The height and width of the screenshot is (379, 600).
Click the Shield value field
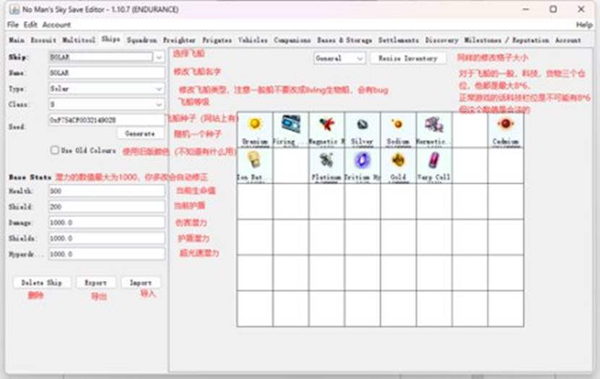coord(107,206)
